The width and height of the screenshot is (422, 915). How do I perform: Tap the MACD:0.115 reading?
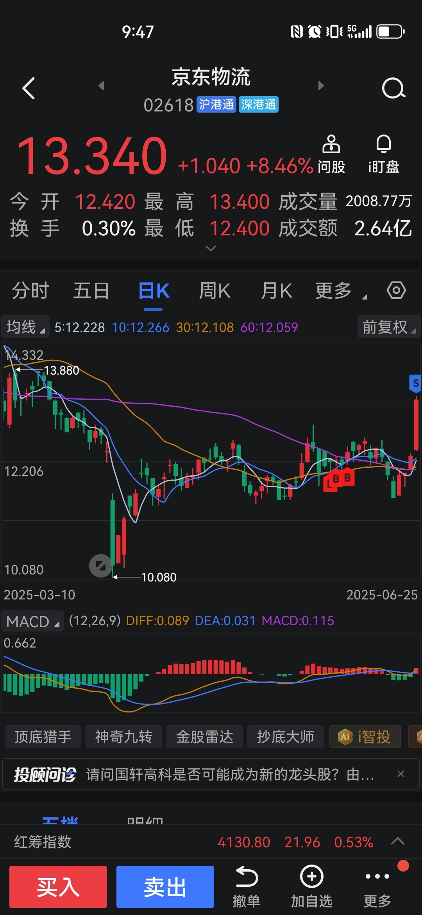click(298, 621)
